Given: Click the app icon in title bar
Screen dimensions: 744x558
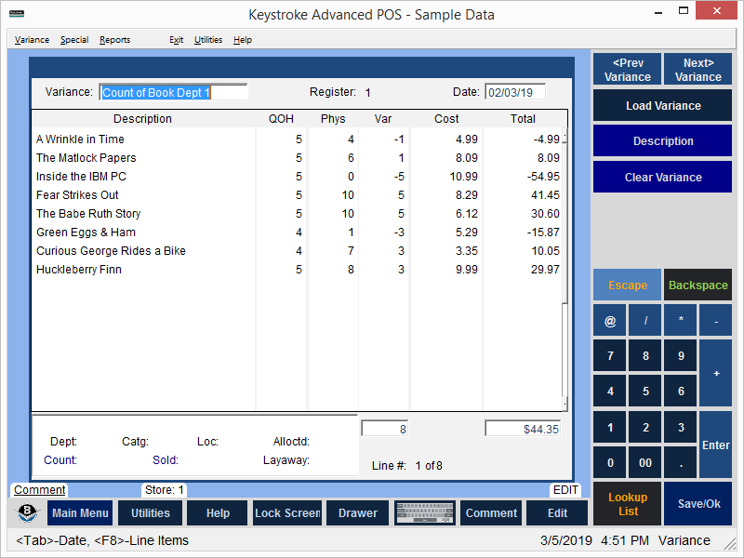Looking at the screenshot, I should tap(14, 15).
